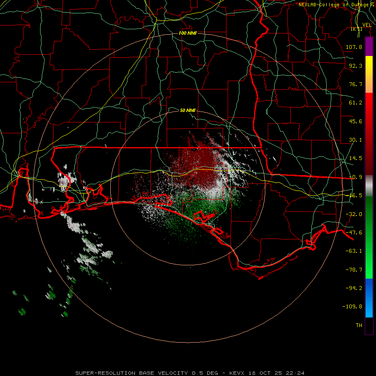Click the -94.2 scale value
This screenshot has height=376, width=376.
tap(354, 288)
